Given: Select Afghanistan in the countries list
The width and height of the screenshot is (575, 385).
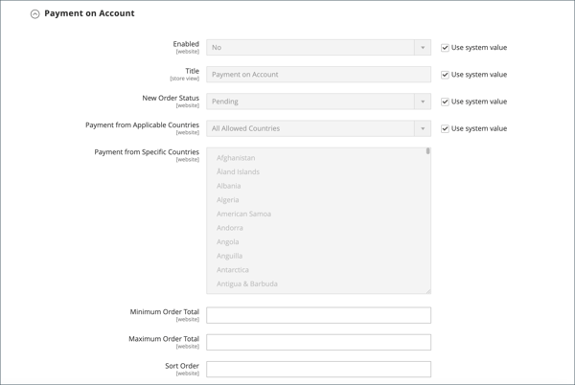Looking at the screenshot, I should pyautogui.click(x=236, y=158).
